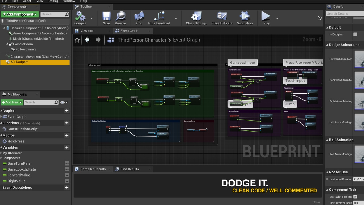Open the Roll Anim Montage thumbnail
The height and width of the screenshot is (205, 364).
pos(359,154)
